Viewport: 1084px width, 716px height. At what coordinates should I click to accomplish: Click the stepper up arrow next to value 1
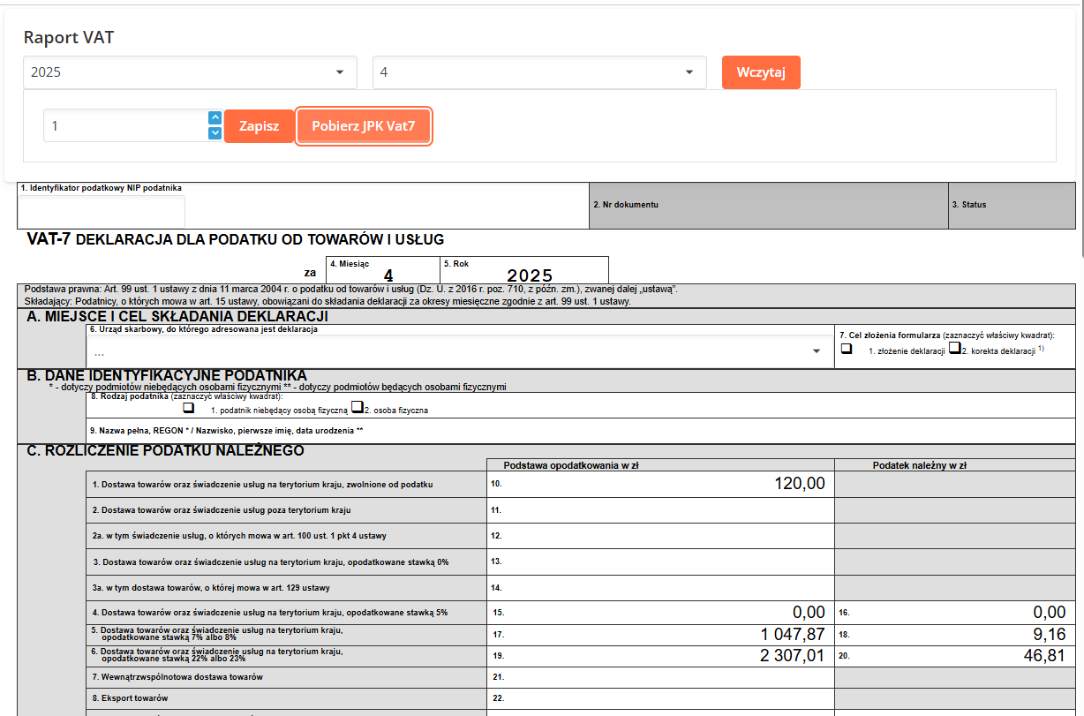(x=215, y=117)
